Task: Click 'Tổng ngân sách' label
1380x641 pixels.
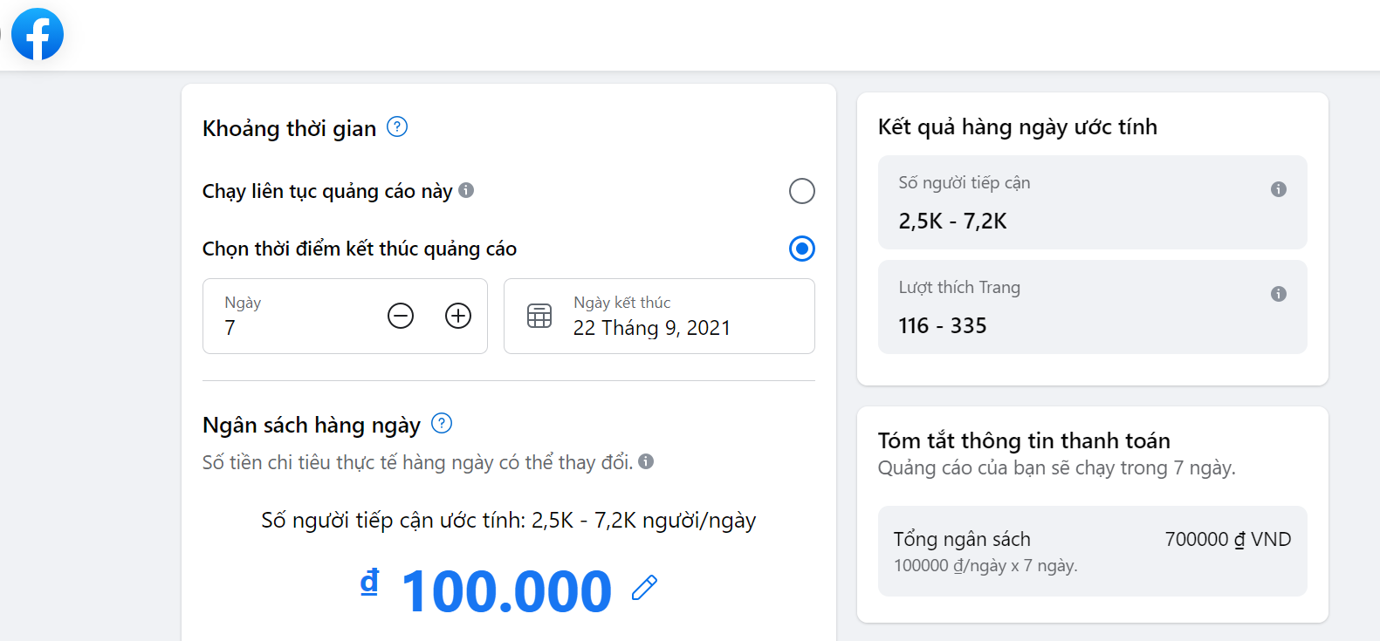Action: 962,539
